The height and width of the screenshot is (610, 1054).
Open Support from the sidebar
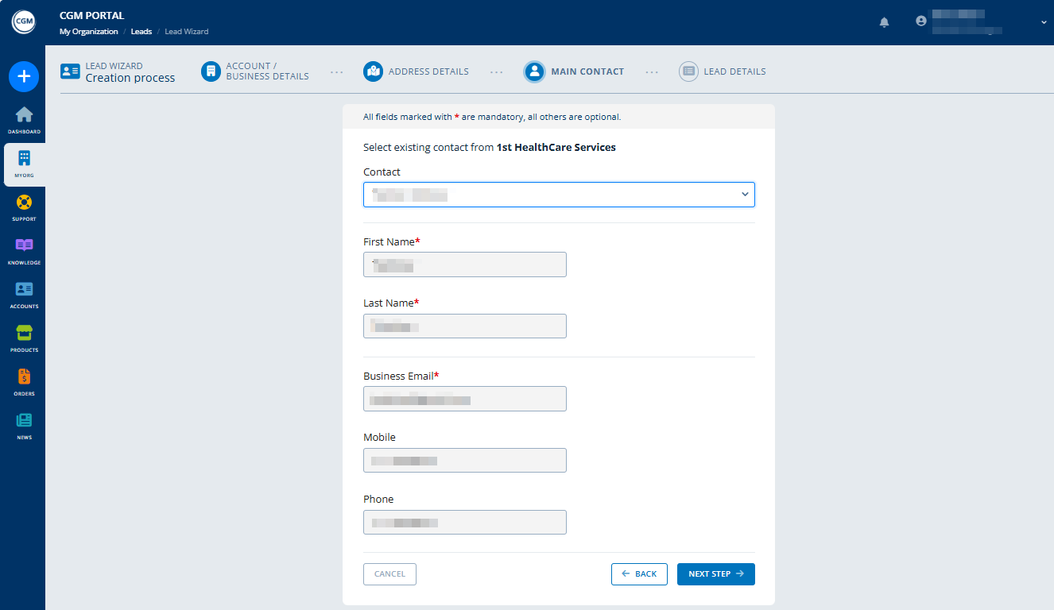pyautogui.click(x=24, y=203)
